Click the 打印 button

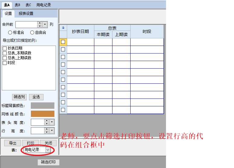(x=31, y=143)
